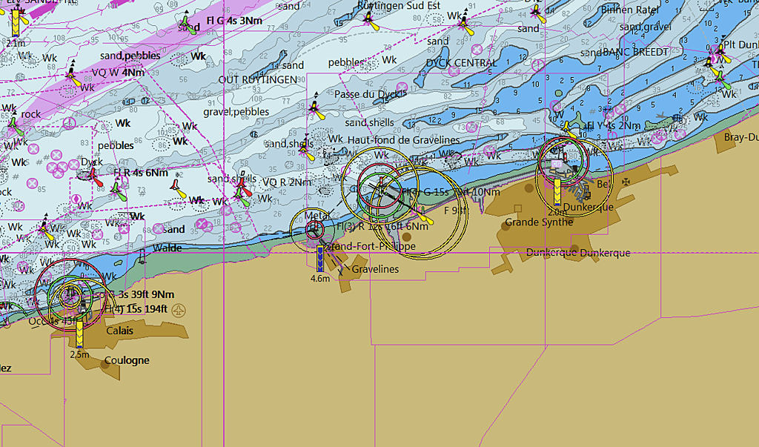Click the Walde label on the coast
This screenshot has height=447, width=759.
(x=167, y=248)
